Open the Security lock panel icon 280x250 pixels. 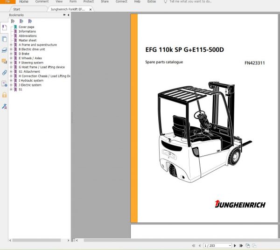pos(5,95)
